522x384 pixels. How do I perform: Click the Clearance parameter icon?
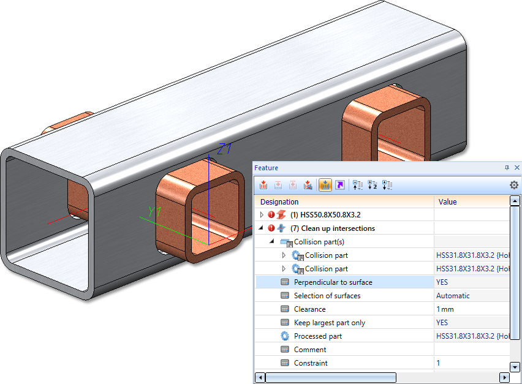285,309
